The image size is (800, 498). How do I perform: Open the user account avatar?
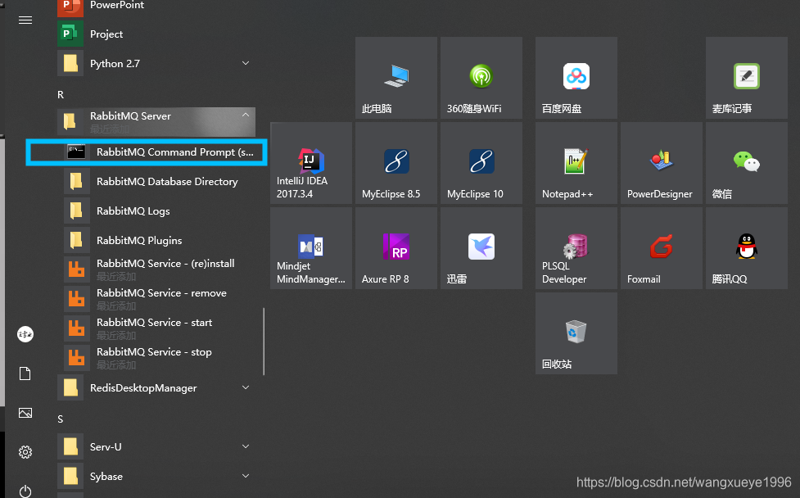(x=25, y=335)
